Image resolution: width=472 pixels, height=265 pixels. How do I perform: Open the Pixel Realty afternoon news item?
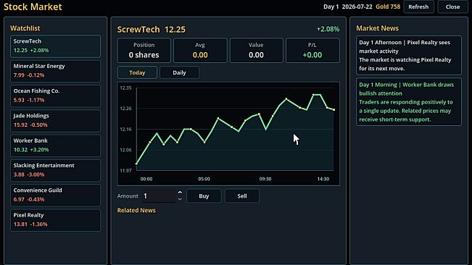coord(408,55)
